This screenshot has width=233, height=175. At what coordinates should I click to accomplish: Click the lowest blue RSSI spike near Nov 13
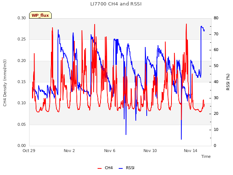[x=181, y=139]
